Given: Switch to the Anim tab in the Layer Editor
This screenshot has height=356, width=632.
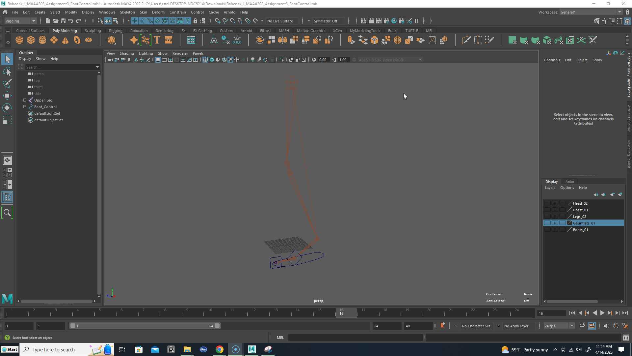Looking at the screenshot, I should point(570,182).
